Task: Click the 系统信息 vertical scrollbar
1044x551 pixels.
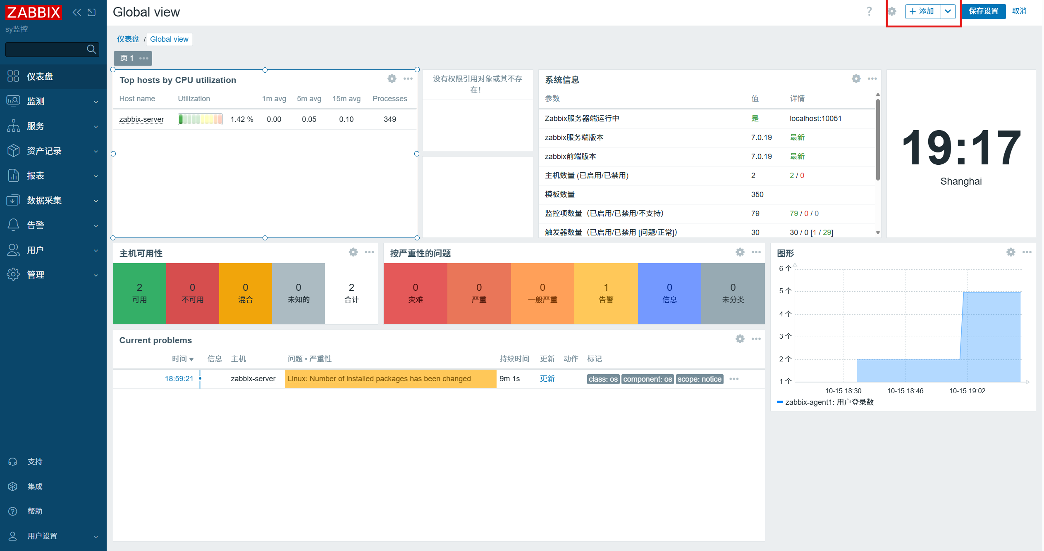Action: pyautogui.click(x=877, y=140)
